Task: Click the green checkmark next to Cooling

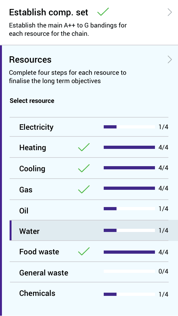Action: [x=84, y=168]
